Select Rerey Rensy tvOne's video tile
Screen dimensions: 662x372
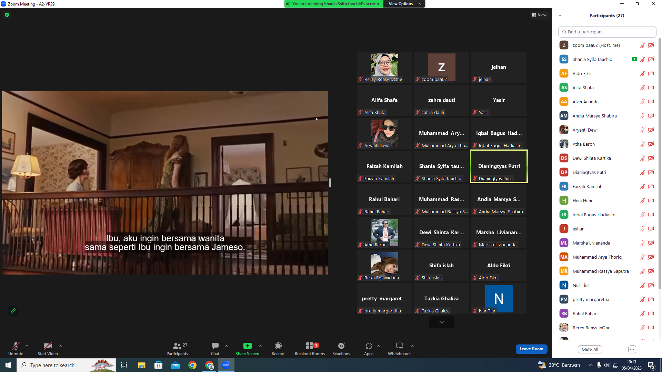click(384, 67)
